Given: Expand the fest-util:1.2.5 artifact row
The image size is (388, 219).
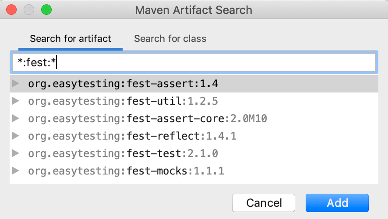Looking at the screenshot, I should coord(16,101).
